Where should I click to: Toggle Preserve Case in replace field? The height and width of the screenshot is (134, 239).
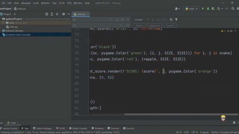128,25
